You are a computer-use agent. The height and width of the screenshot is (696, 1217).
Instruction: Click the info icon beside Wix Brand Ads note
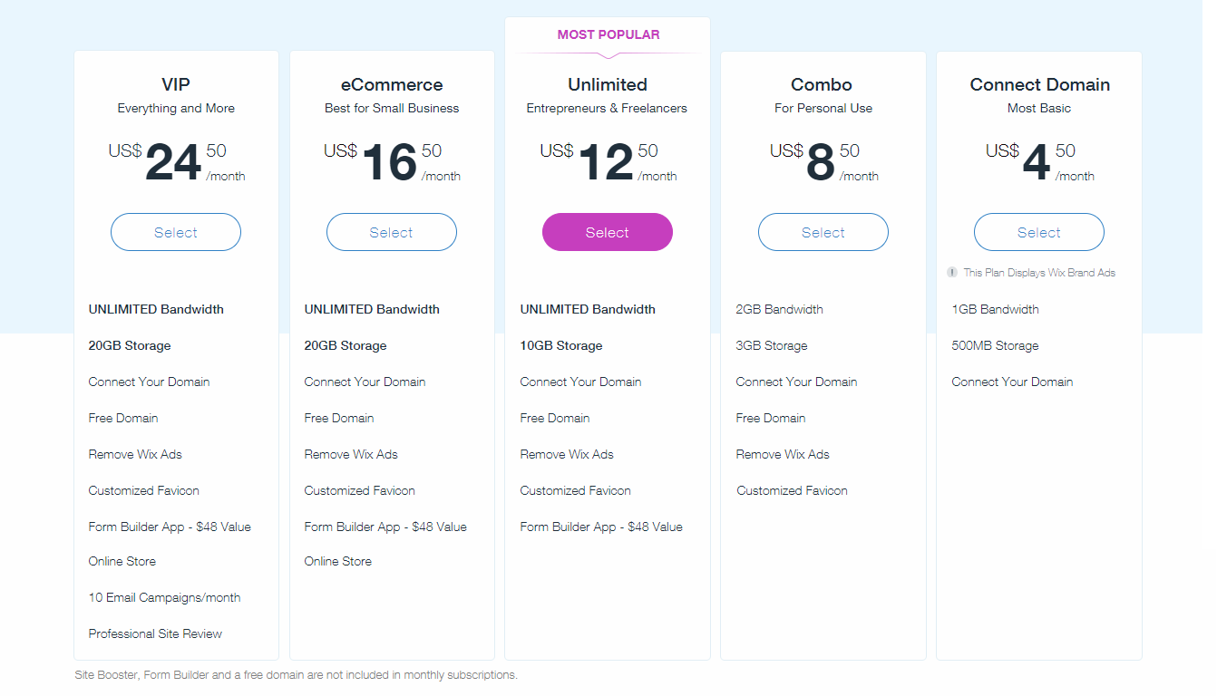pos(952,272)
